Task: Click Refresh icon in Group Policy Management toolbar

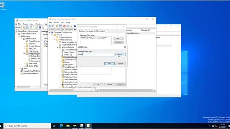Action: (36, 27)
